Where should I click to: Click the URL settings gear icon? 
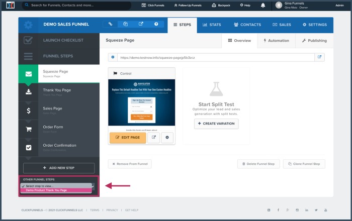pyautogui.click(x=113, y=57)
